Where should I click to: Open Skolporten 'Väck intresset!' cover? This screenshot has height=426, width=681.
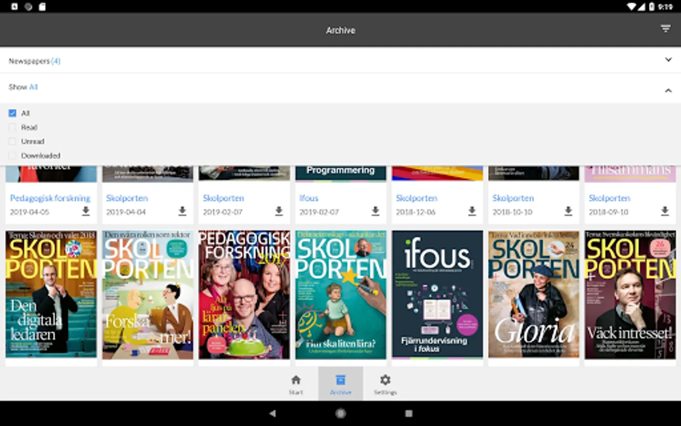pos(630,294)
